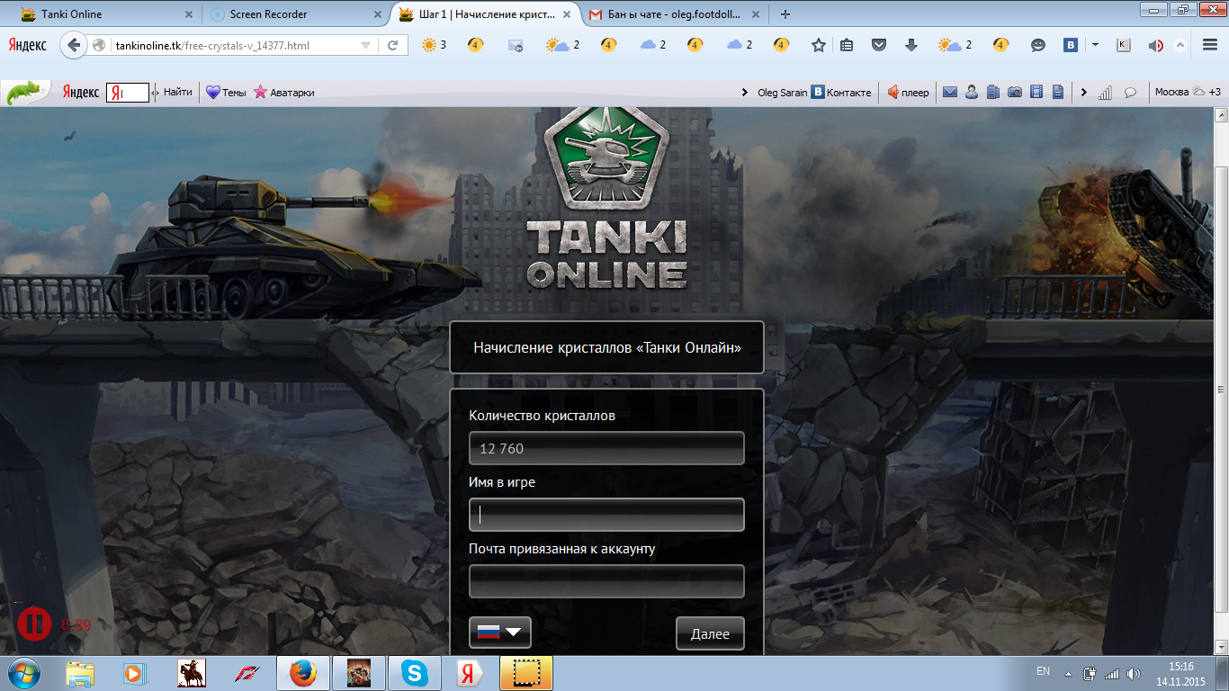Expand hidden toolbar items with the caret icon

coord(1181,45)
